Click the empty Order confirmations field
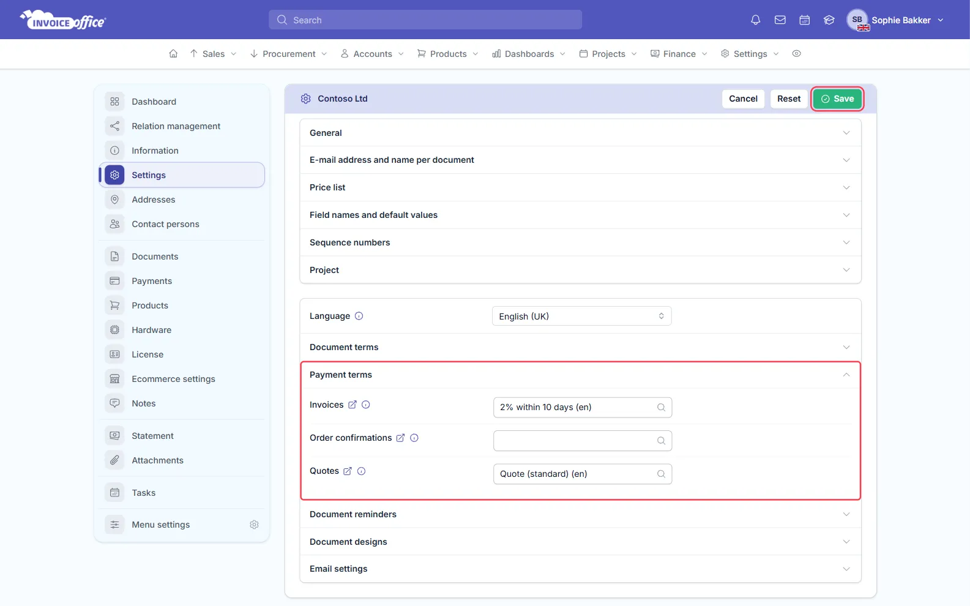The width and height of the screenshot is (970, 606). point(583,441)
